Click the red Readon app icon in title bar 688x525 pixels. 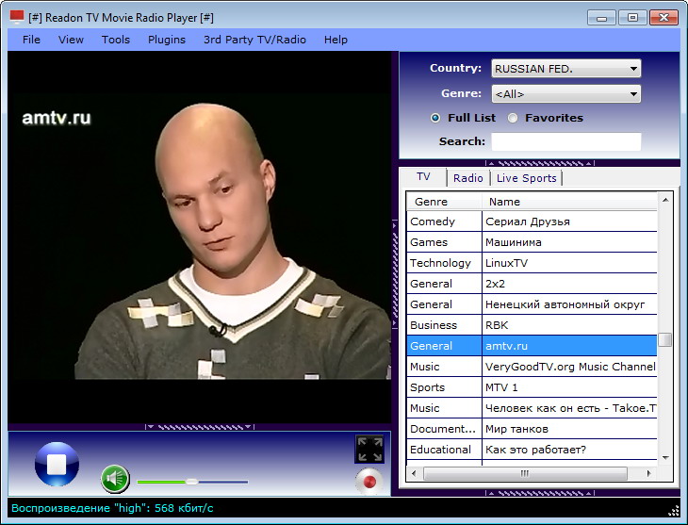[x=17, y=17]
